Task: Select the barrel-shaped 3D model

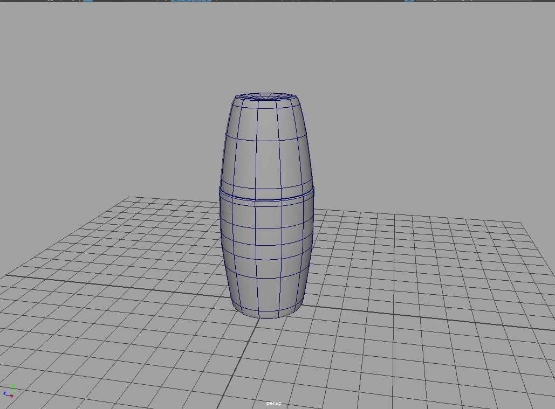Action: pos(266,206)
